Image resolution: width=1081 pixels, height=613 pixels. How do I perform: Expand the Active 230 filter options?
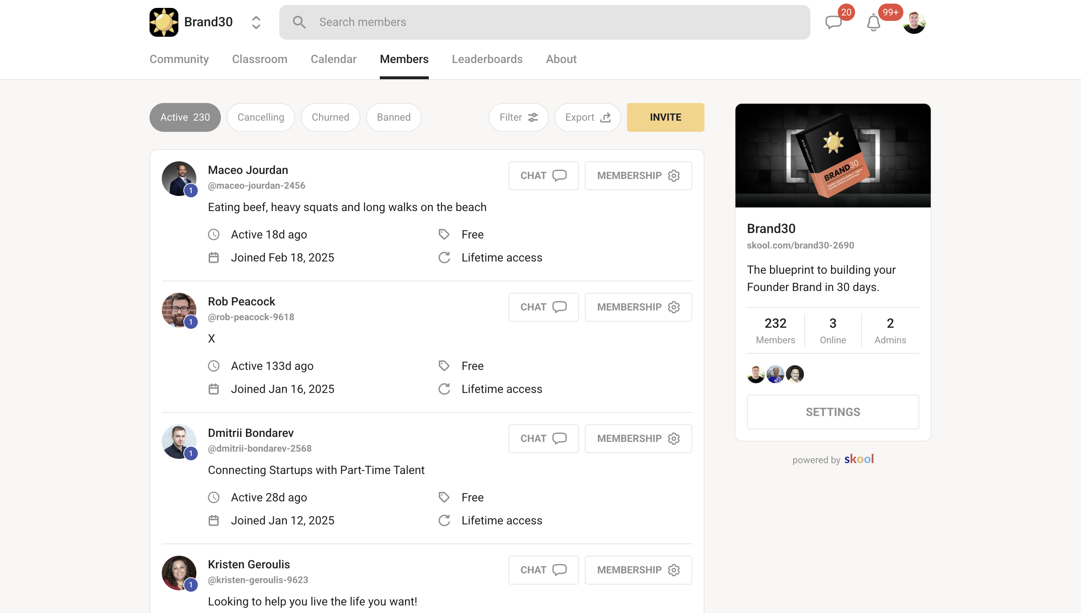click(x=185, y=117)
